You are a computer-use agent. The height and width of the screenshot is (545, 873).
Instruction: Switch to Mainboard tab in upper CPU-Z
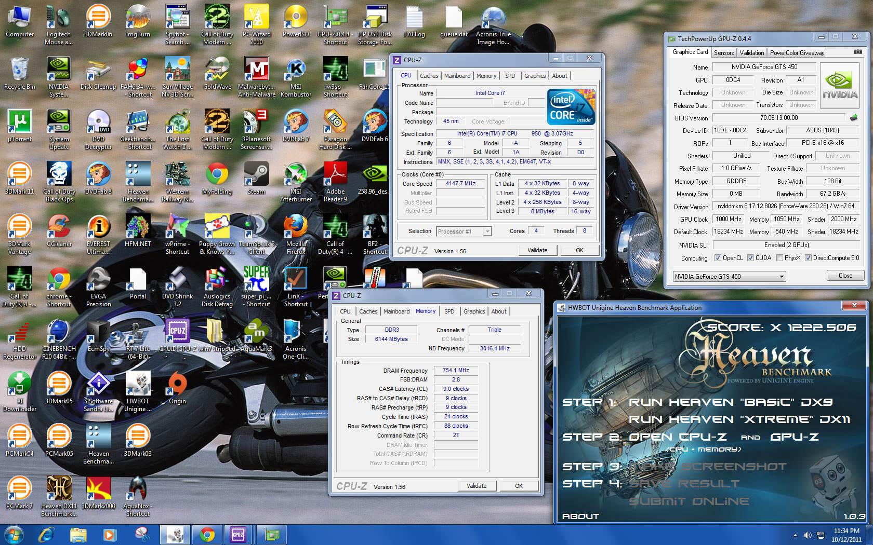click(x=457, y=76)
